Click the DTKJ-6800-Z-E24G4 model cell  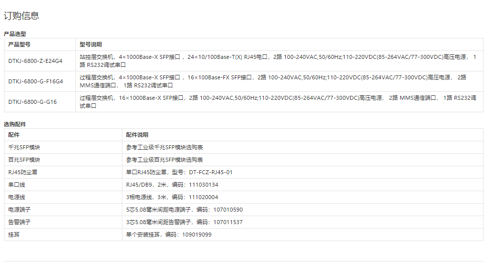[35, 61]
